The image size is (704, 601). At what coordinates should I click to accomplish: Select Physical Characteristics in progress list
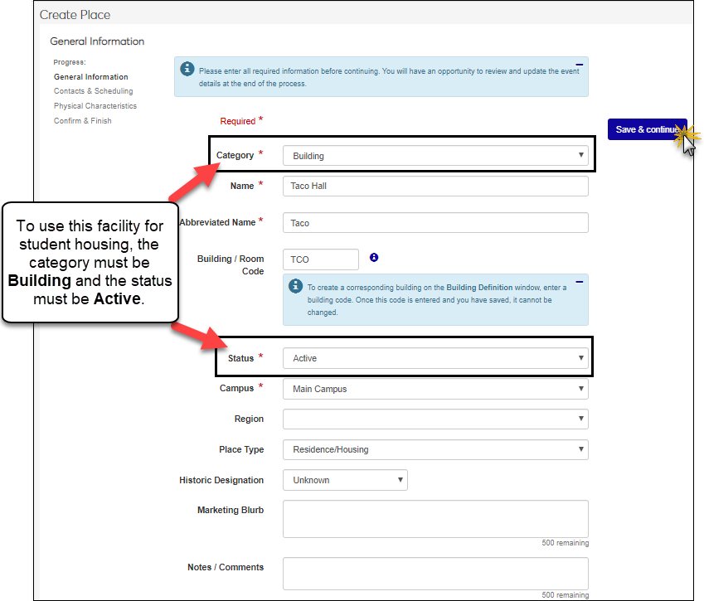[x=95, y=106]
